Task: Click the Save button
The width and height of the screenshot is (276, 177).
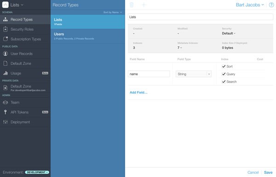Action: click(268, 172)
